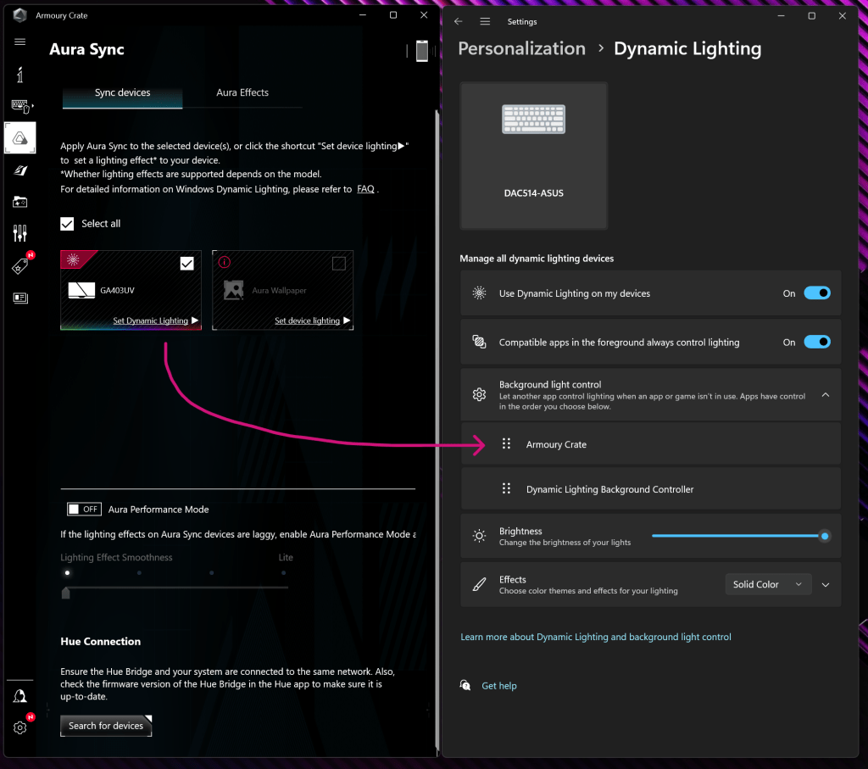
Task: Collapse the Background light control section
Action: point(825,395)
